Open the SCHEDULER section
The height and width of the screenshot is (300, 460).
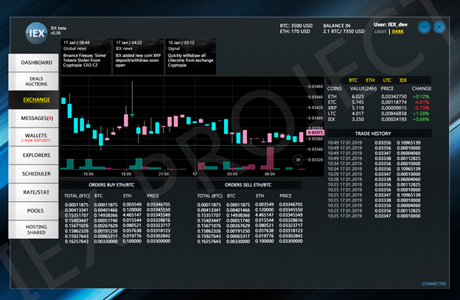click(x=33, y=174)
